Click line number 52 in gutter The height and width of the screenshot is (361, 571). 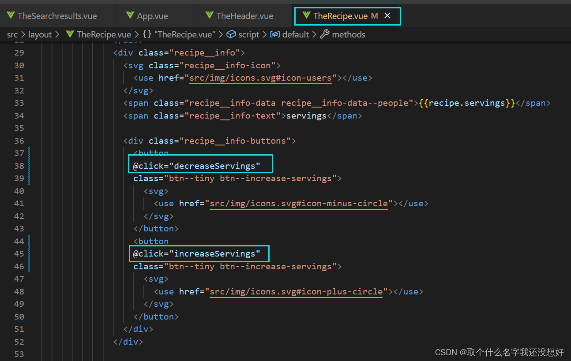point(19,342)
